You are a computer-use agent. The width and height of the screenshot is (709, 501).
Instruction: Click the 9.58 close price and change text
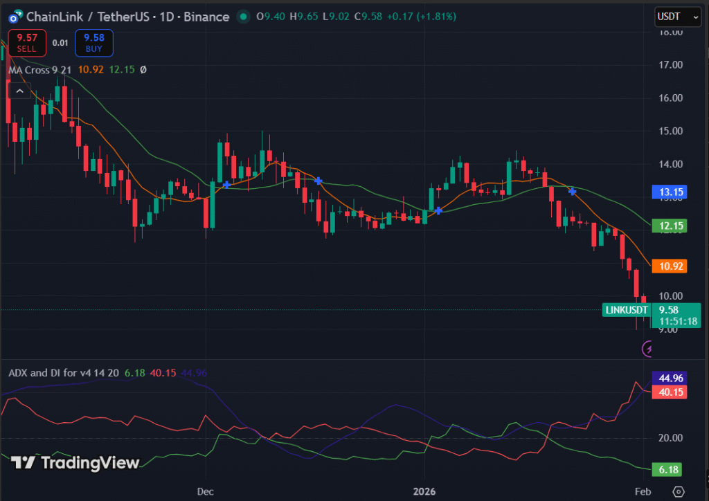405,17
